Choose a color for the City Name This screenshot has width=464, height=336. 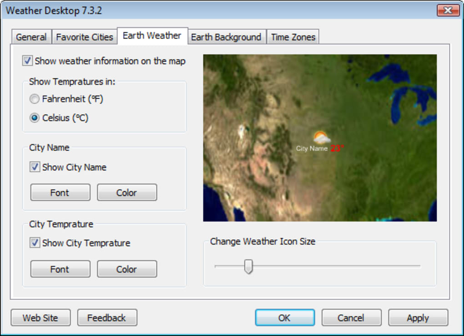[127, 192]
